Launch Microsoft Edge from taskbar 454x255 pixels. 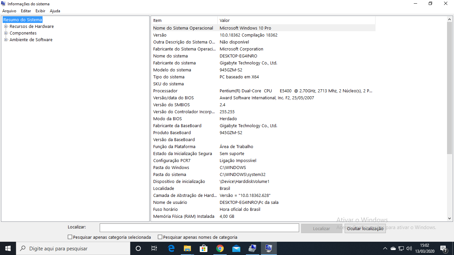pos(171,248)
